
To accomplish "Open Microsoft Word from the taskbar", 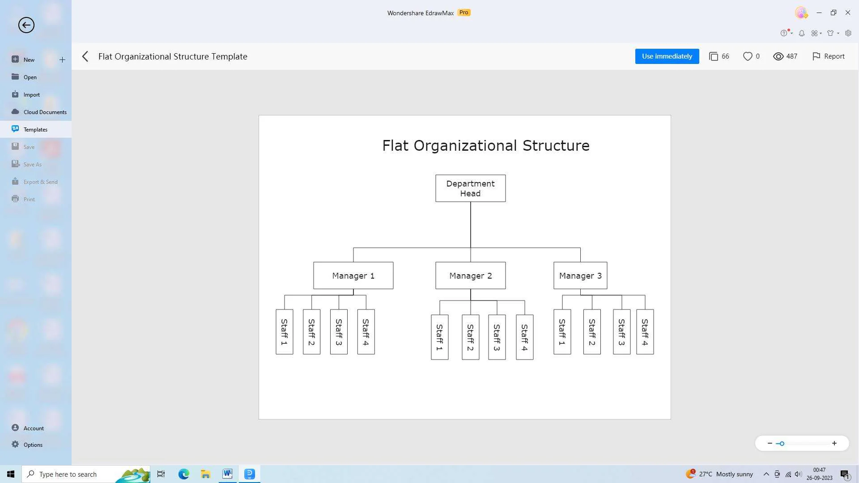I will coord(227,474).
